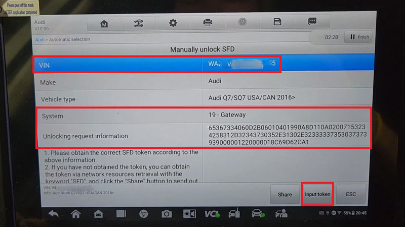Tap the Android back arrow

(54, 213)
